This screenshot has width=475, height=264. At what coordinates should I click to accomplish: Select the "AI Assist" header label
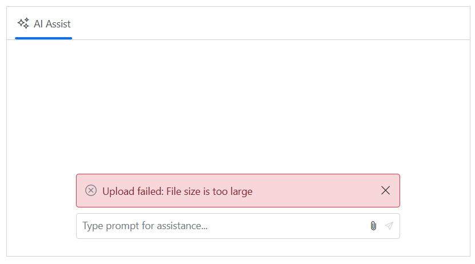[52, 24]
